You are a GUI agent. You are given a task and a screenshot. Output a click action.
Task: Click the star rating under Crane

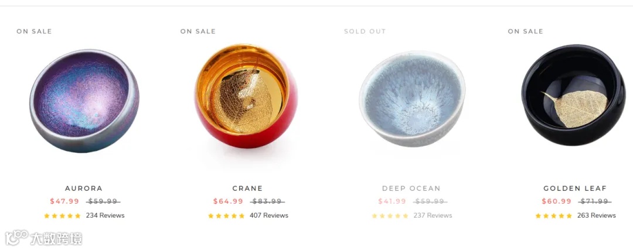226,215
